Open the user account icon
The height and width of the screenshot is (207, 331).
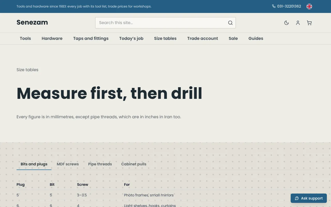point(298,23)
